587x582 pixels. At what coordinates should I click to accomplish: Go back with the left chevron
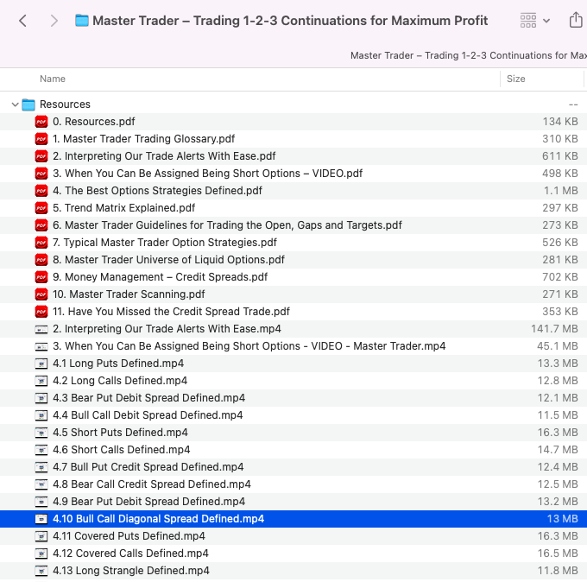22,21
